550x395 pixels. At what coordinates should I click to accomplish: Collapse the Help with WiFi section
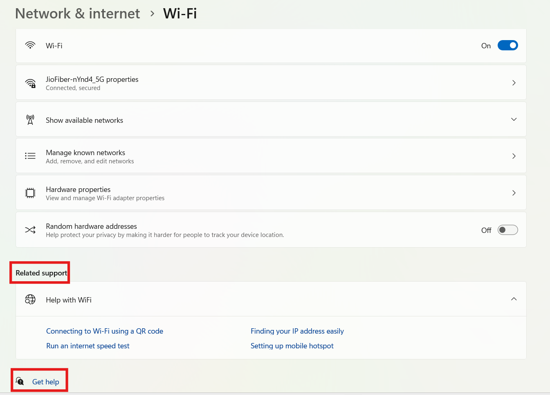click(x=514, y=299)
